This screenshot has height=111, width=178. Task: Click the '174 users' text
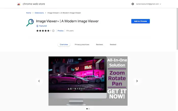70,31
